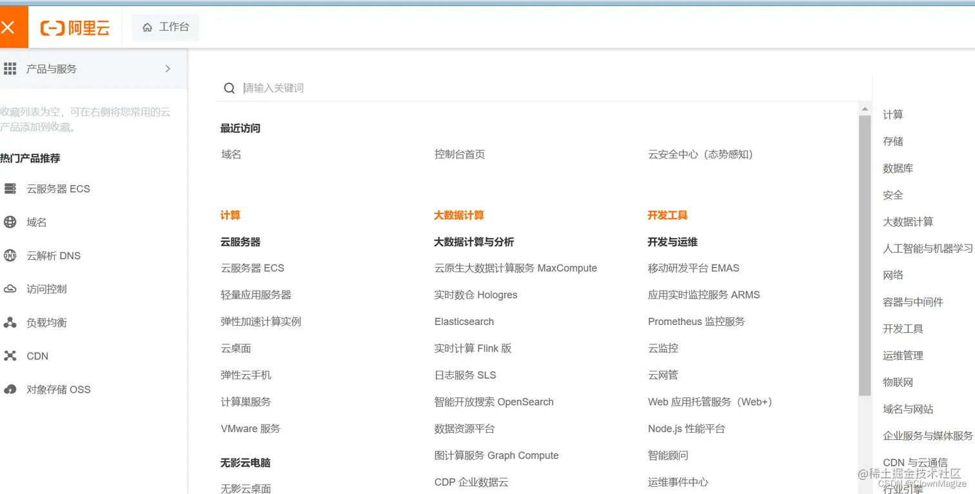
Task: Click the orange 计算 category heading
Action: coord(230,215)
